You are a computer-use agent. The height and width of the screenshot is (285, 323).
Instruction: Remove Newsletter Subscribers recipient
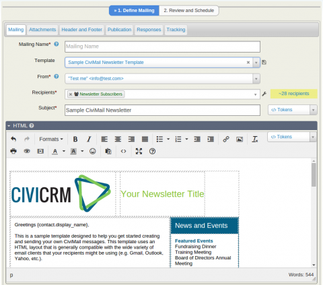coord(71,94)
